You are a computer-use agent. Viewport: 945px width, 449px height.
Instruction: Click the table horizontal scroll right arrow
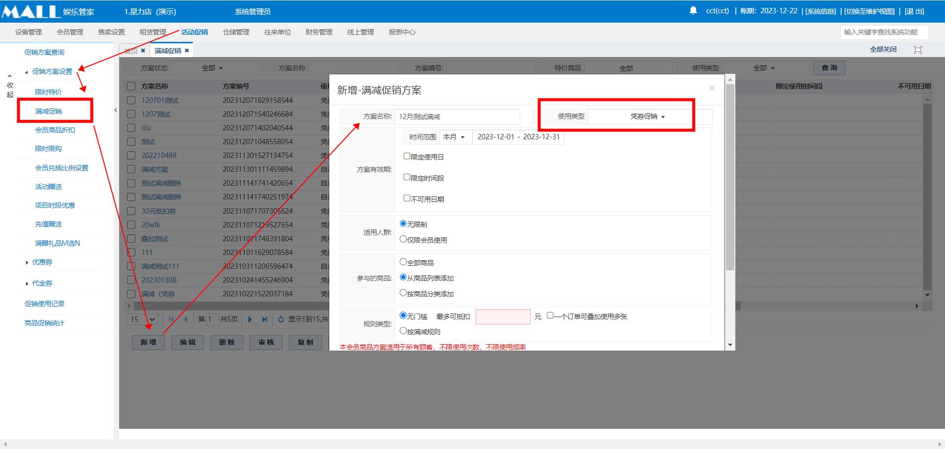(917, 306)
